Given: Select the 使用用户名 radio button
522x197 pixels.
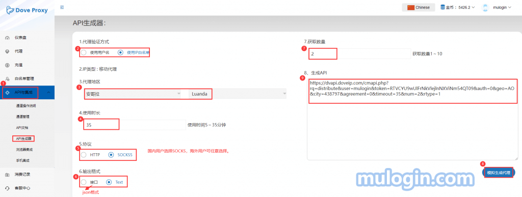Looking at the screenshot, I should point(84,52).
